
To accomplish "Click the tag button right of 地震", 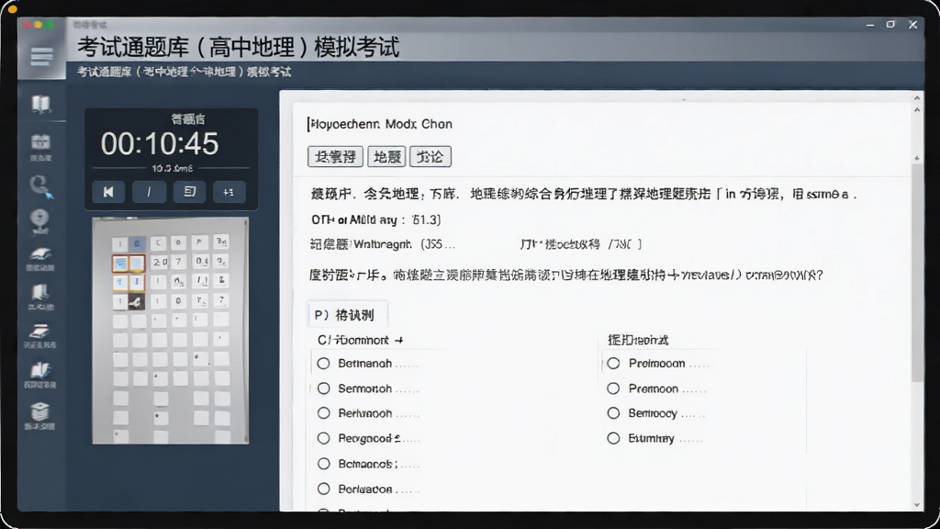I will 430,157.
